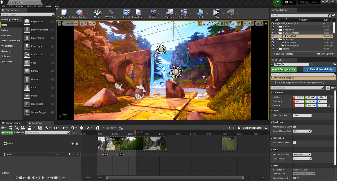Open the Auto Receive Input dropdown

(x=302, y=154)
